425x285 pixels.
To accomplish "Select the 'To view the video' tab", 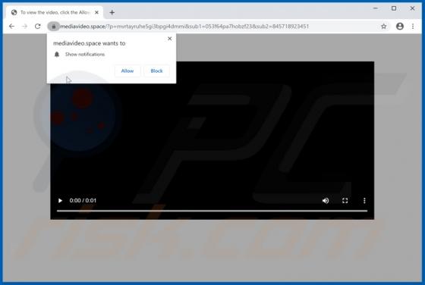I will click(55, 12).
